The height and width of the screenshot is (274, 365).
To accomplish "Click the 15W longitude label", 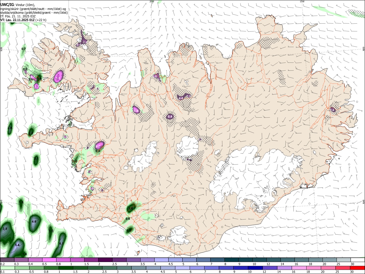I will click(x=302, y=1).
